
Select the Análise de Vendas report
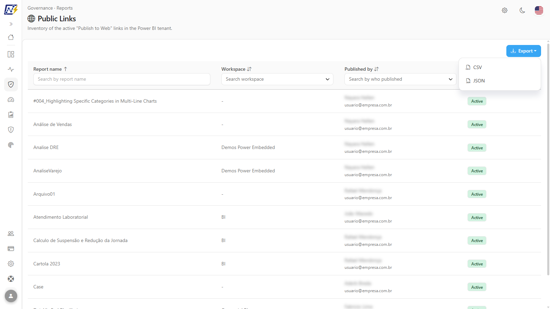[53, 124]
